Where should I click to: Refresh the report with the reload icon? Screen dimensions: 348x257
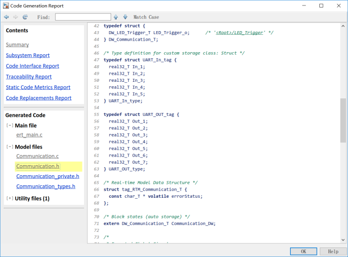pyautogui.click(x=25, y=17)
